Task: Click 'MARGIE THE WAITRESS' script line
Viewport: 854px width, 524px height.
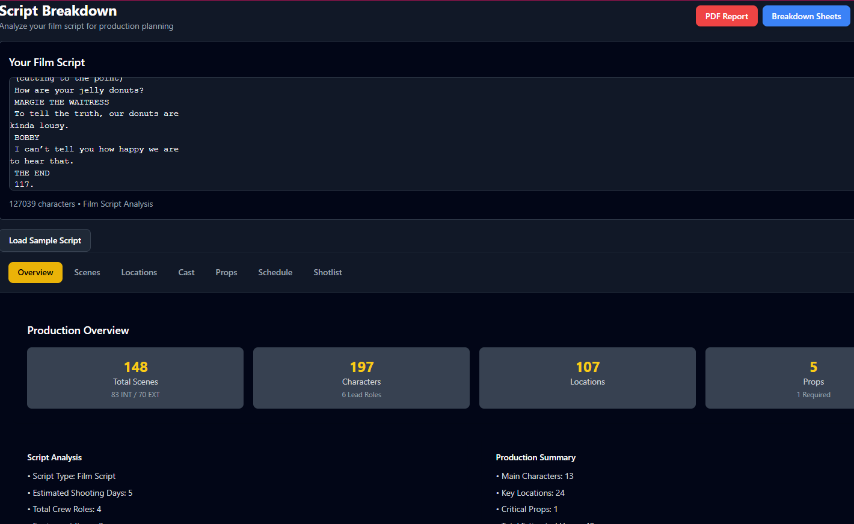Action: [x=61, y=102]
